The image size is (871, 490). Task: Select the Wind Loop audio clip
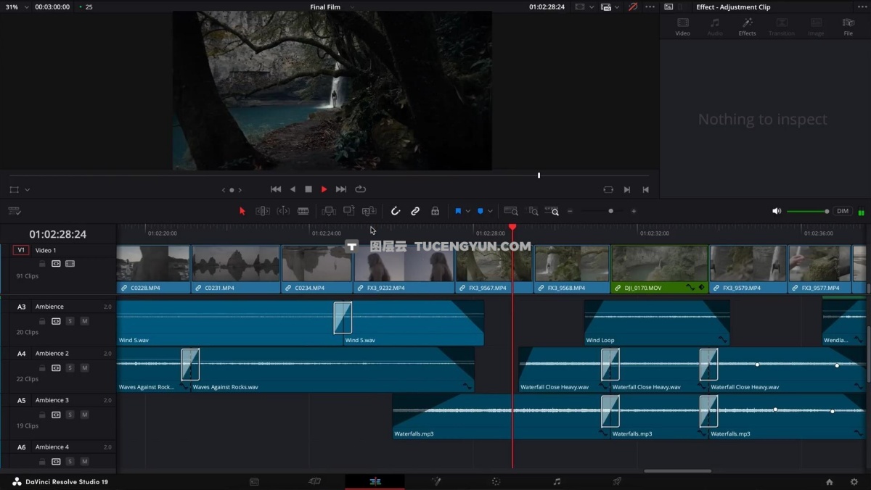coord(657,323)
